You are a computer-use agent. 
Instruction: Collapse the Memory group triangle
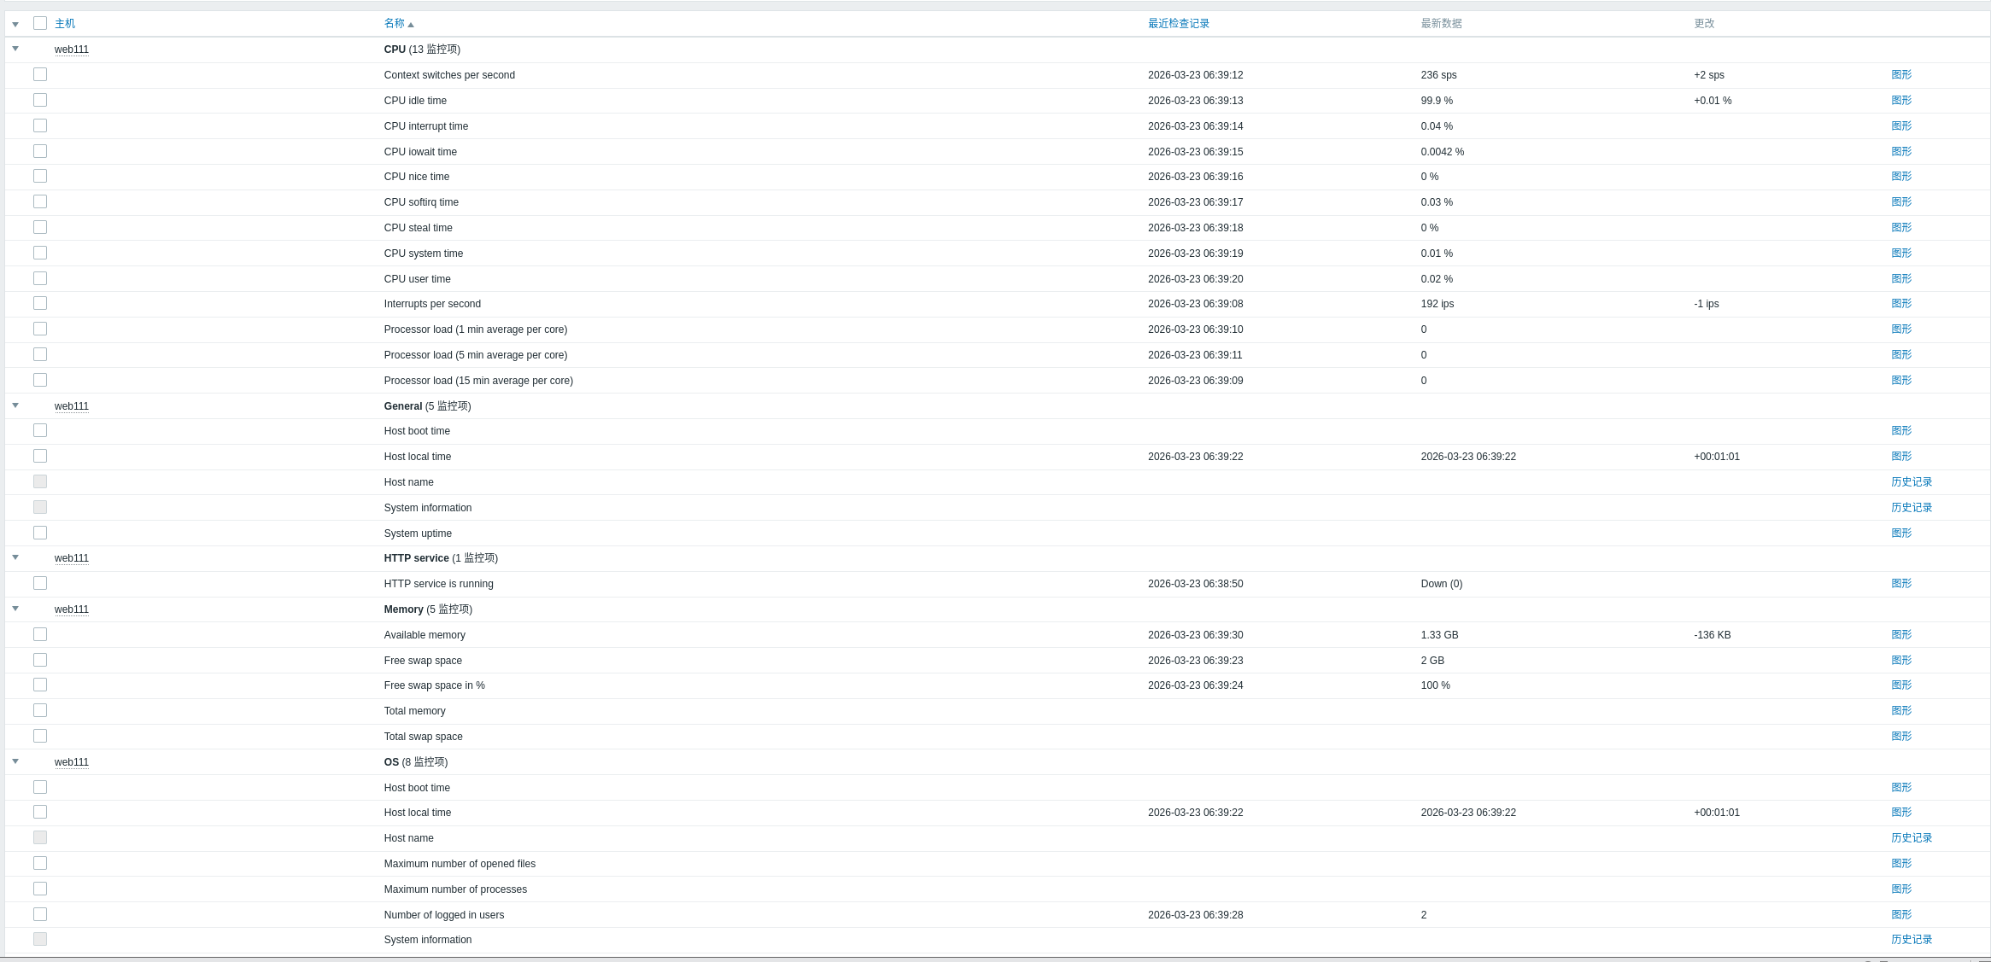point(15,609)
